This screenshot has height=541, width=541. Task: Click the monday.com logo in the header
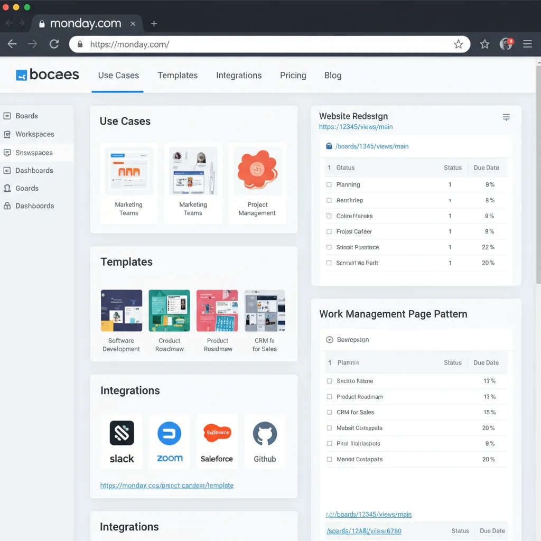48,74
